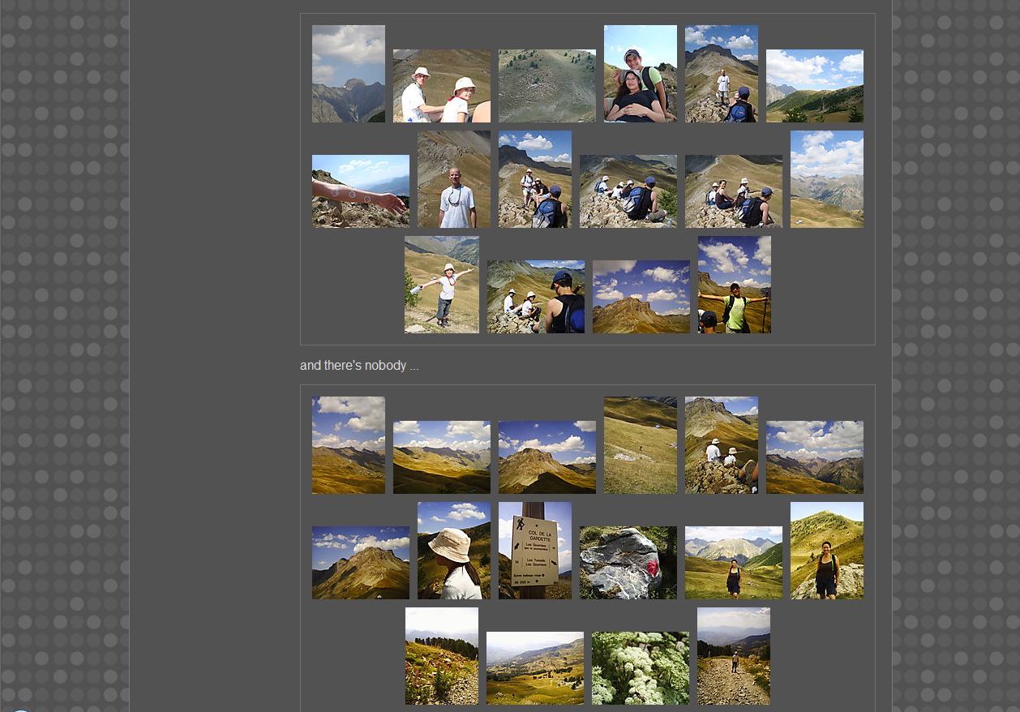Image resolution: width=1020 pixels, height=712 pixels.
Task: Open the woman standing beside large rock photo
Action: [826, 551]
